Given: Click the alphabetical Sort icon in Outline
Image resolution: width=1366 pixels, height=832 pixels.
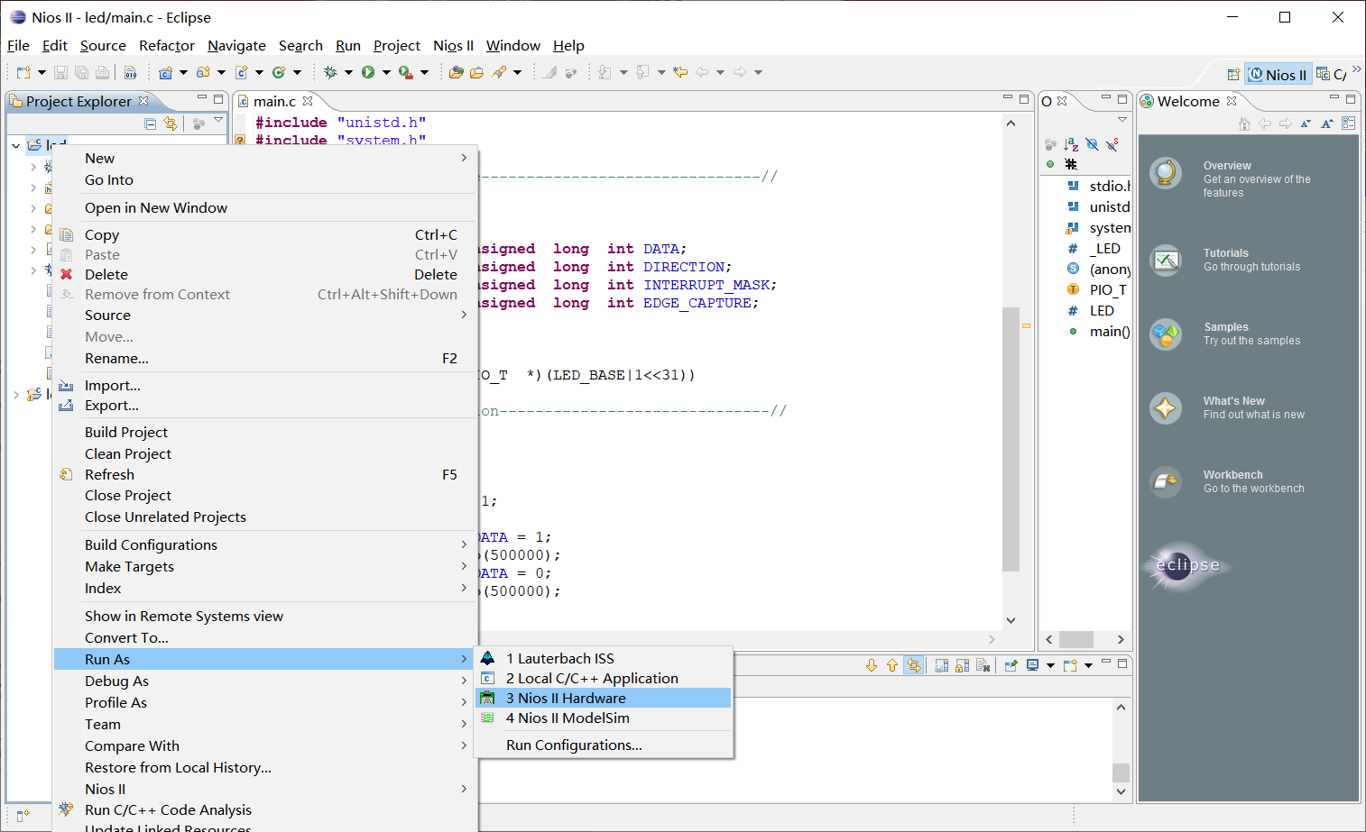Looking at the screenshot, I should pyautogui.click(x=1071, y=144).
